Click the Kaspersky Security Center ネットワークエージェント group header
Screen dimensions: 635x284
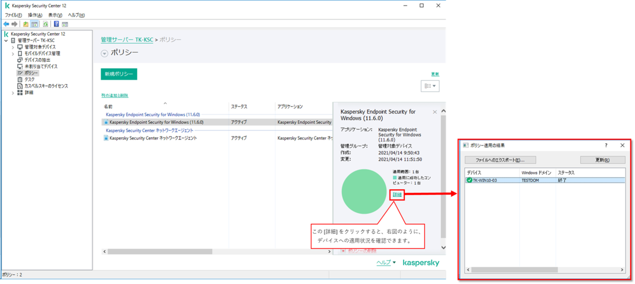tap(149, 130)
